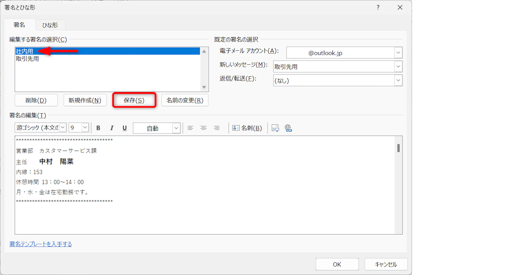The height and width of the screenshot is (275, 518).
Task: Open the email account dropdown
Action: click(x=398, y=53)
